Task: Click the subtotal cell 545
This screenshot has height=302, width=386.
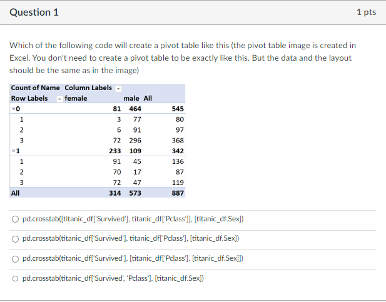Action: pyautogui.click(x=178, y=109)
